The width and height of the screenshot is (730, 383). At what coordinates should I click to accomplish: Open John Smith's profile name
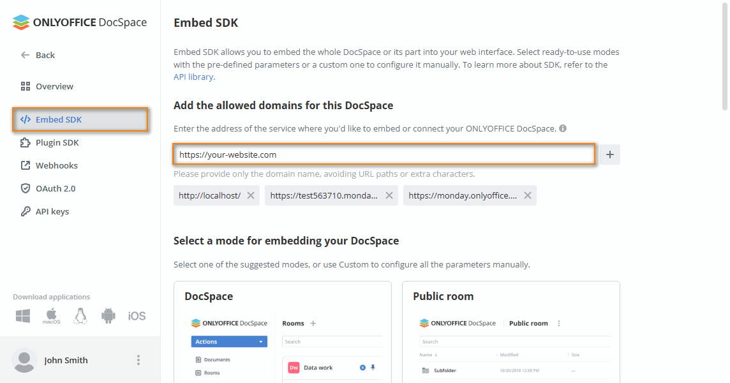66,360
